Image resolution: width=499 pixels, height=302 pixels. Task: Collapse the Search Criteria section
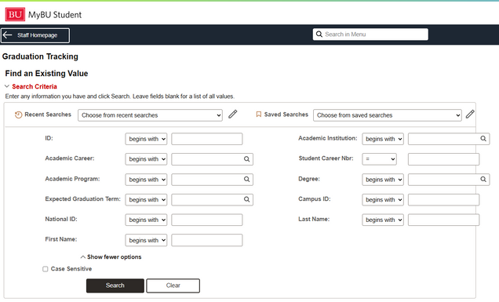[31, 86]
